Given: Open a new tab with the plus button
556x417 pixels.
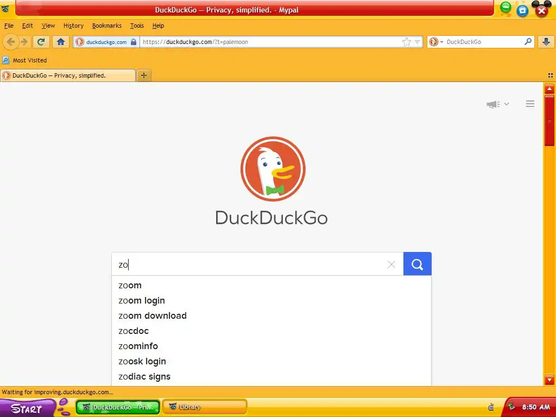Looking at the screenshot, I should click(x=143, y=75).
